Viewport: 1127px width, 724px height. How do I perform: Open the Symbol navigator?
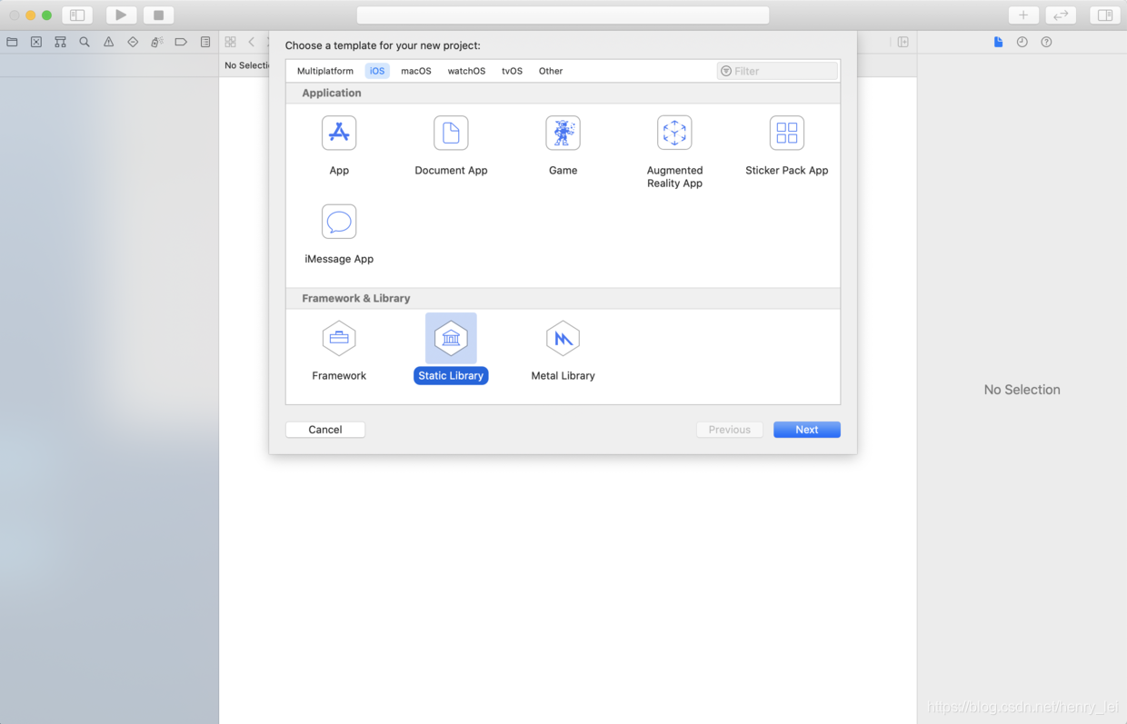(60, 42)
